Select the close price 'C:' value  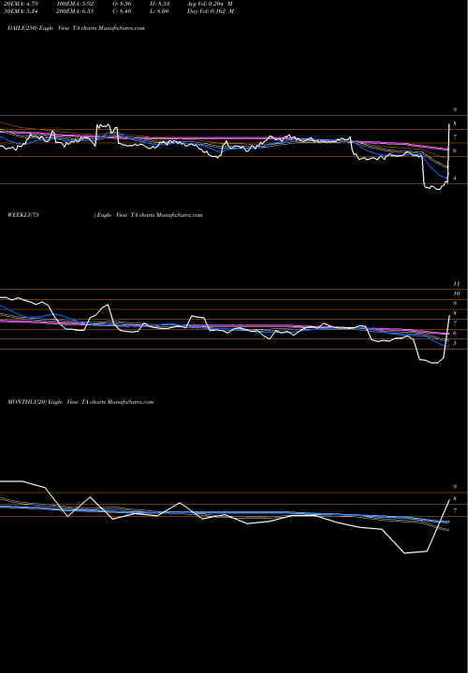point(122,11)
